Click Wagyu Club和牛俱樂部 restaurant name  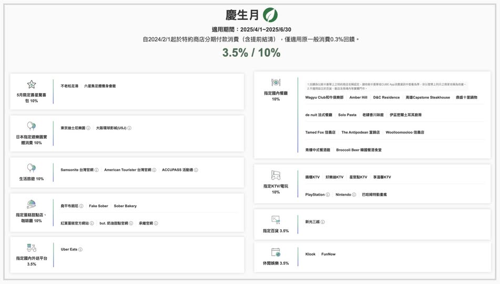324,97
